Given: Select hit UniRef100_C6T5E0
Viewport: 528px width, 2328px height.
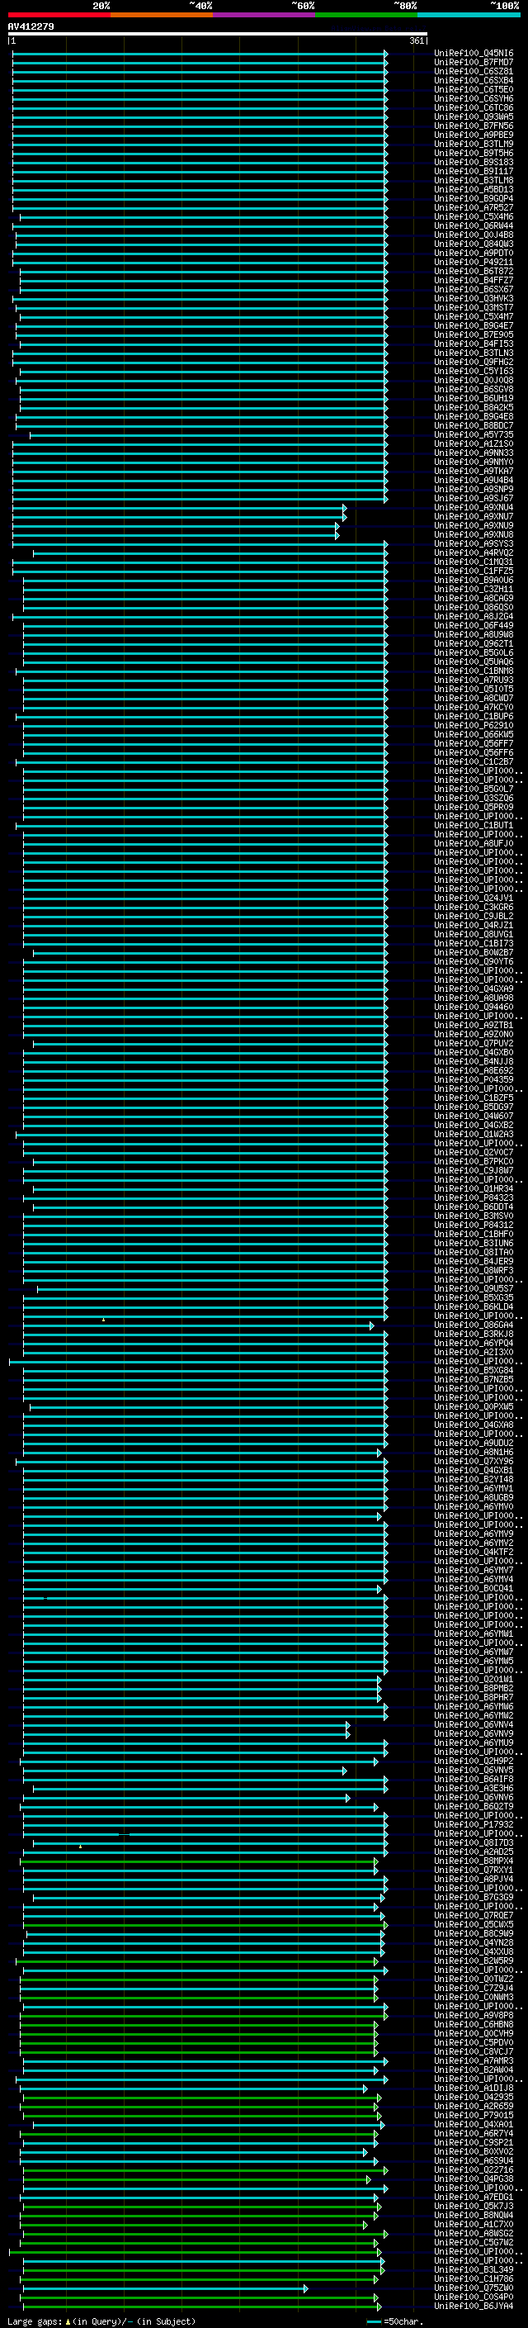Looking at the screenshot, I should click(474, 89).
